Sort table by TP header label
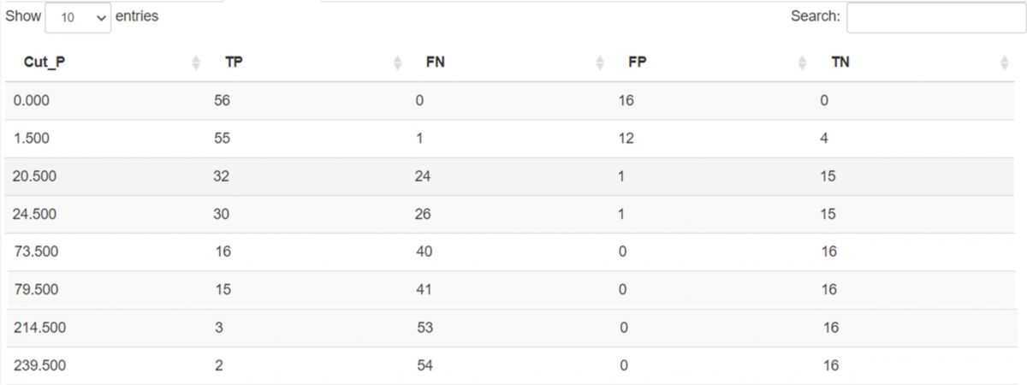Viewport: 1027px width, 385px height. click(234, 62)
